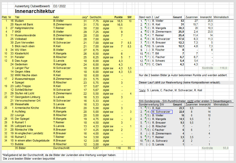Select the 'Blick nach oben' cell
Viewport: 236px width, 163px height.
pyautogui.click(x=25, y=46)
